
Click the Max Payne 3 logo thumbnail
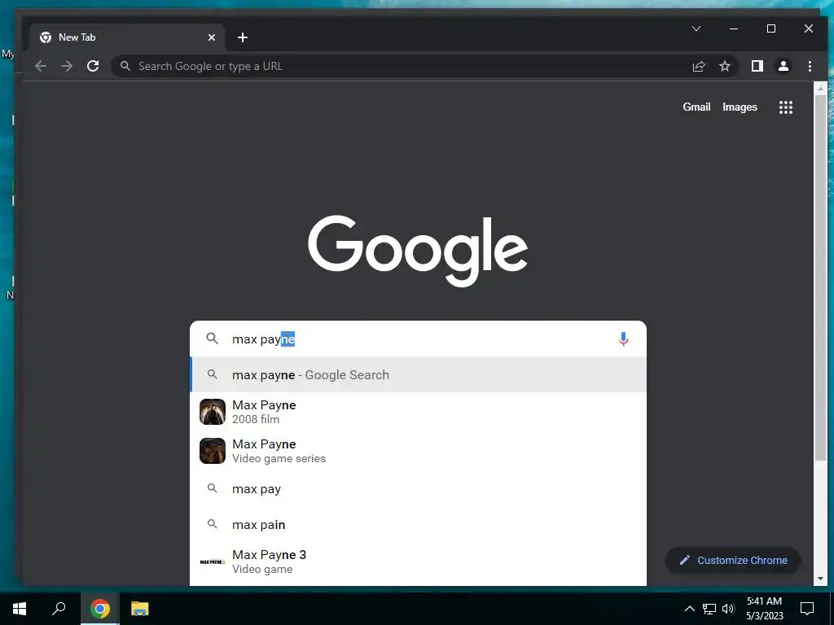213,562
